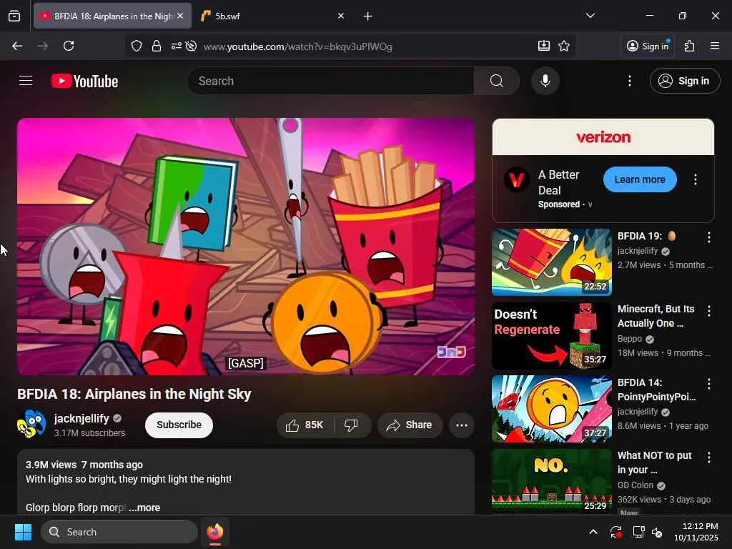Click the search magnifier button
Image resolution: width=732 pixels, height=549 pixels.
496,81
